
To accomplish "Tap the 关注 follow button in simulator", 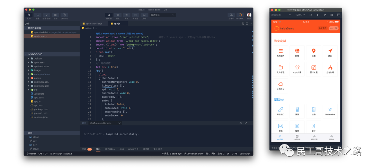I will pos(323,28).
